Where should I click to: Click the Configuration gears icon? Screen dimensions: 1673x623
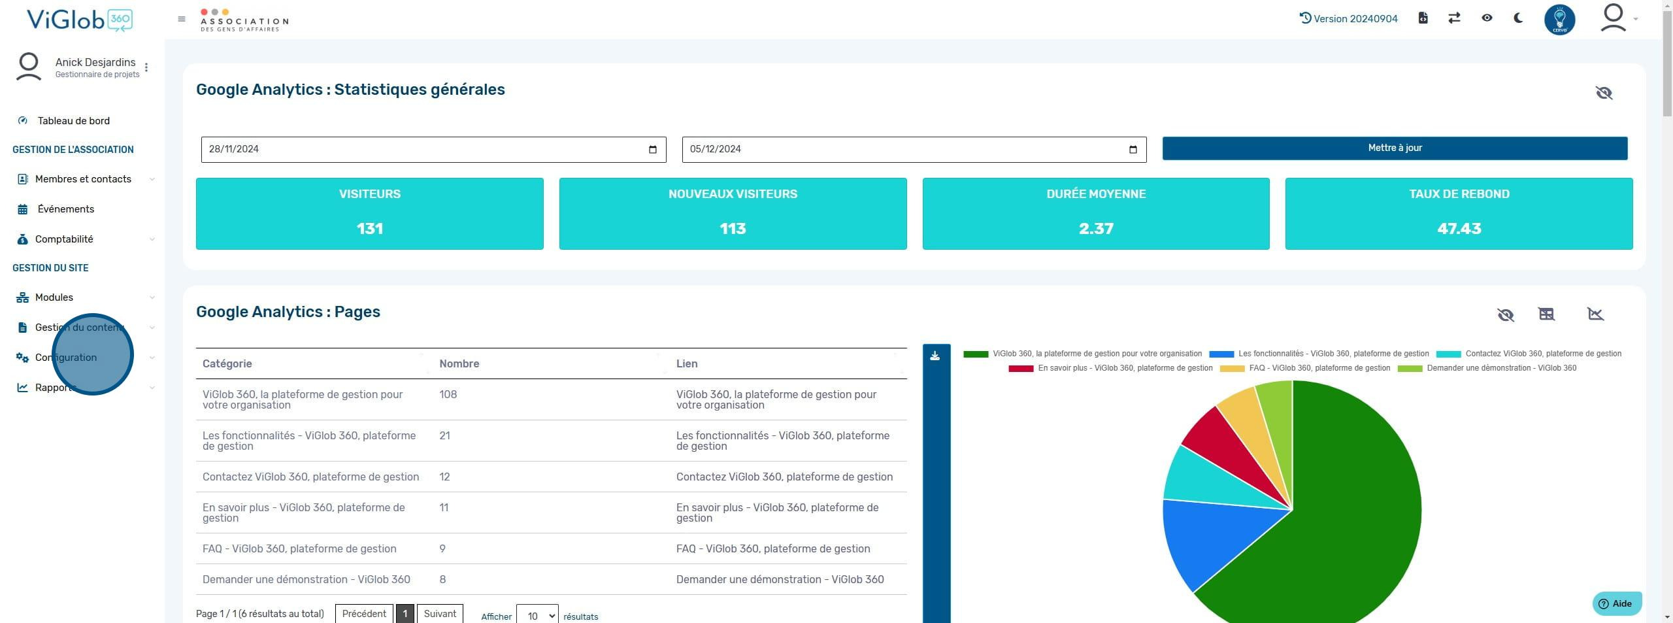point(23,358)
